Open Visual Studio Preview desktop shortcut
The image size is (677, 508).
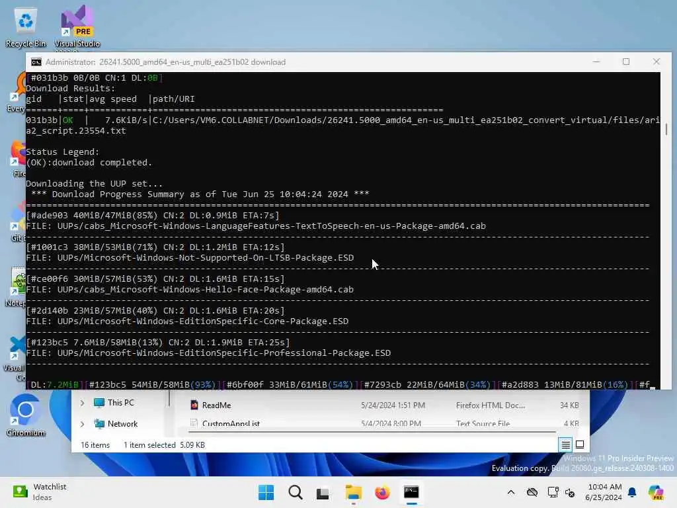coord(77,26)
